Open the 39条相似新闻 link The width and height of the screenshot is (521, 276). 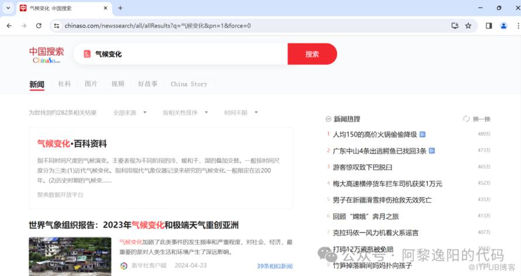[275, 266]
